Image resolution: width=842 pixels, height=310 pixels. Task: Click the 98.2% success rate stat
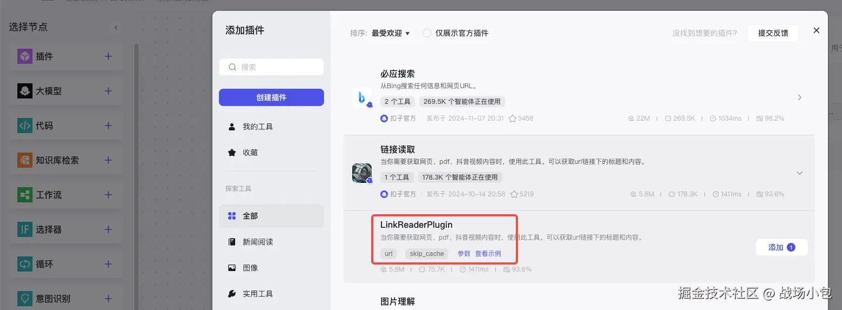tap(770, 118)
